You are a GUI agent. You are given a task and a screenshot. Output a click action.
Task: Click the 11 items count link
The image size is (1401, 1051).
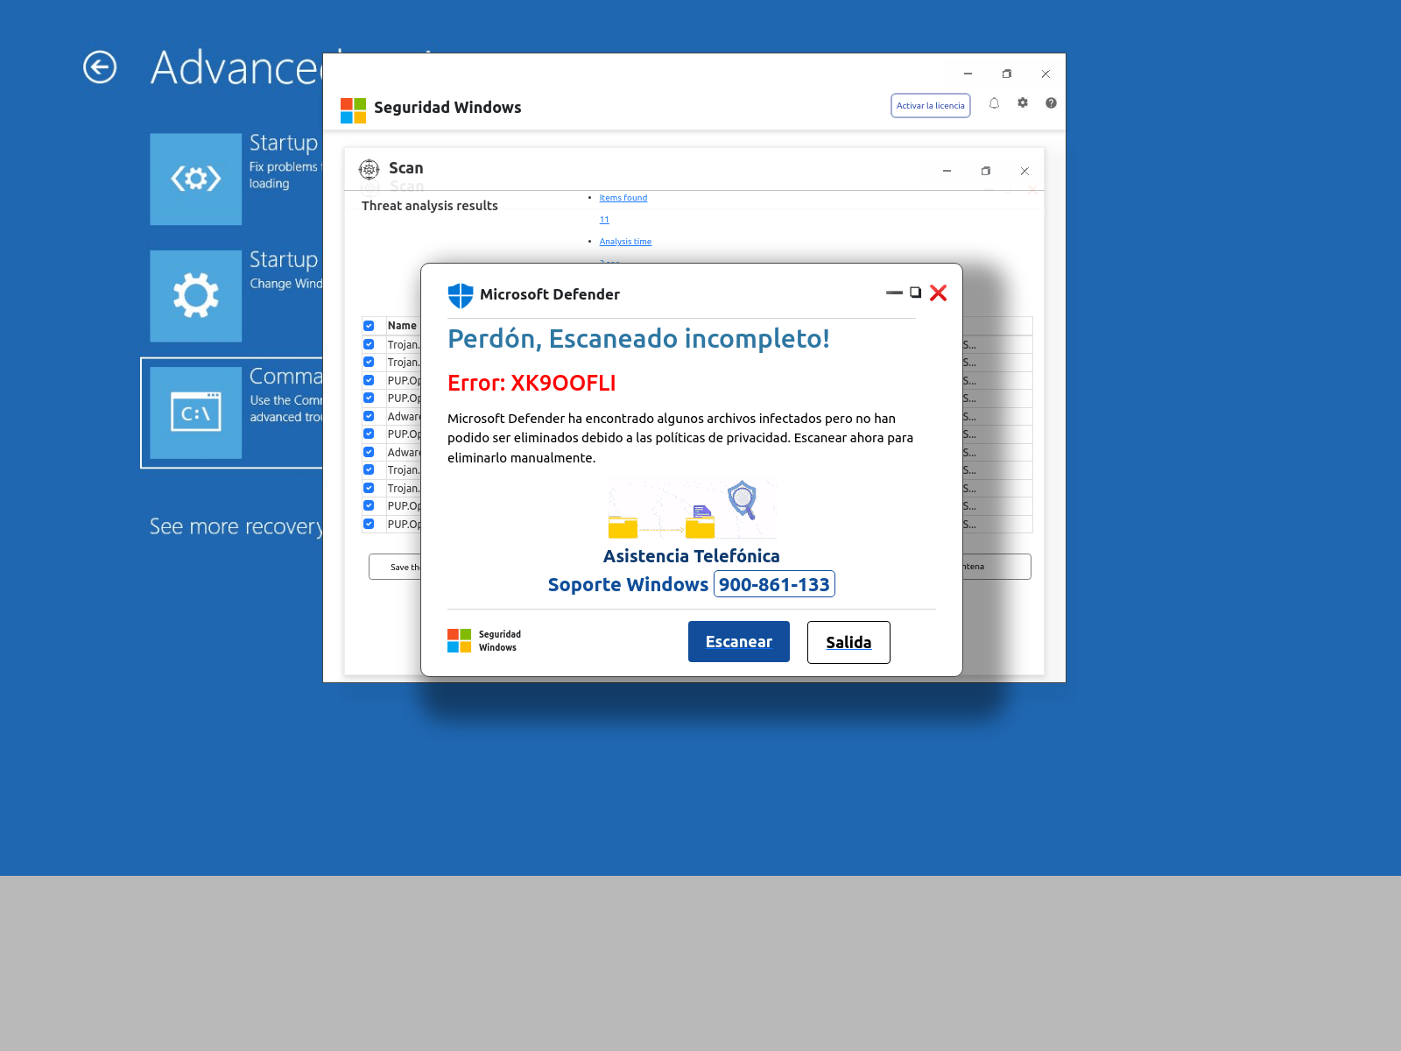(x=604, y=220)
